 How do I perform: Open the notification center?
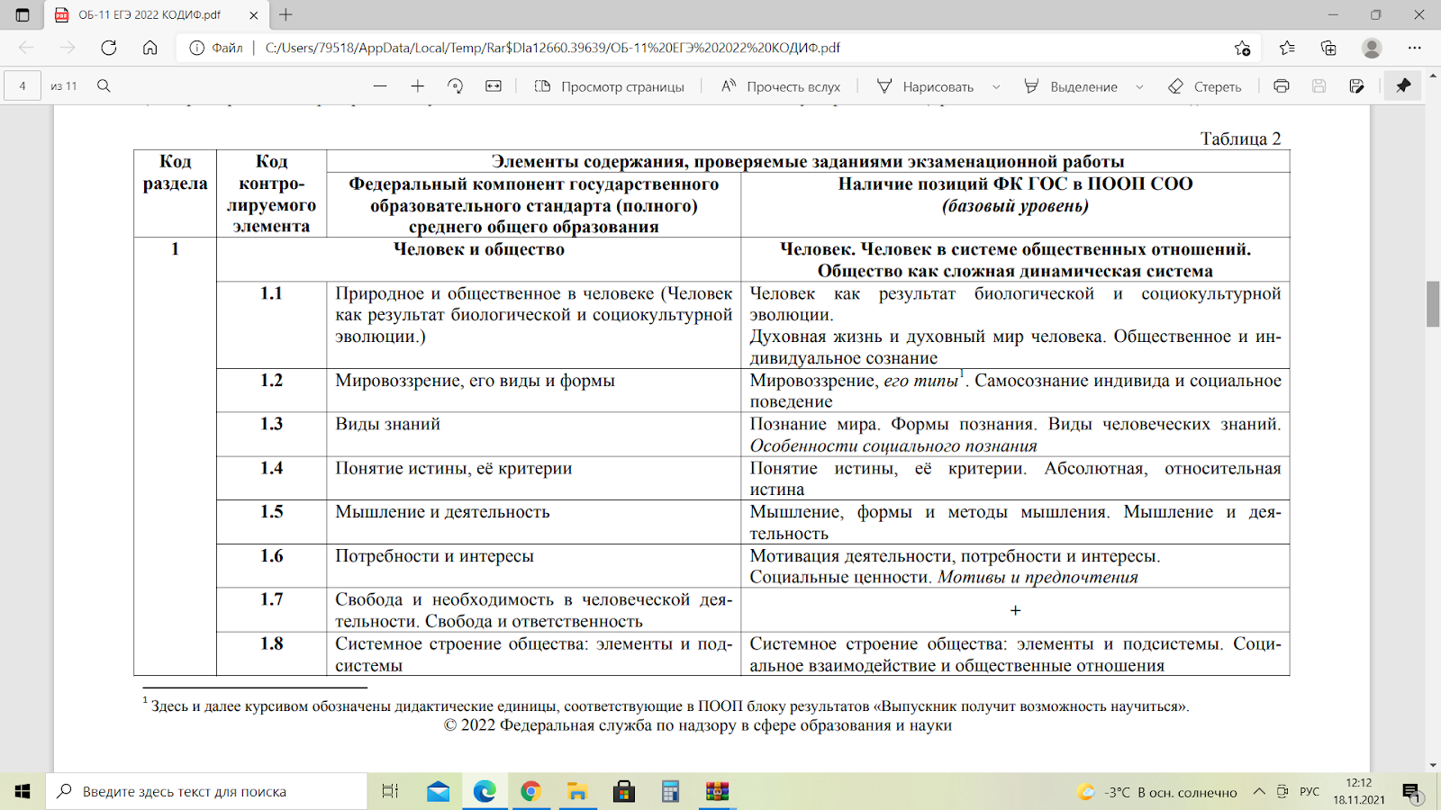click(x=1411, y=792)
